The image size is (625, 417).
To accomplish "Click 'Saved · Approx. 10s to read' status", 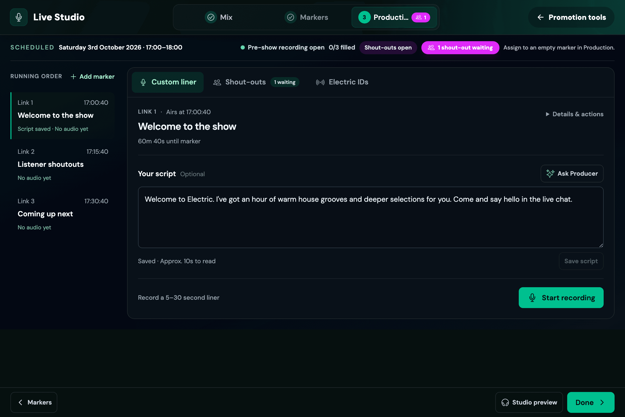I will (x=177, y=261).
